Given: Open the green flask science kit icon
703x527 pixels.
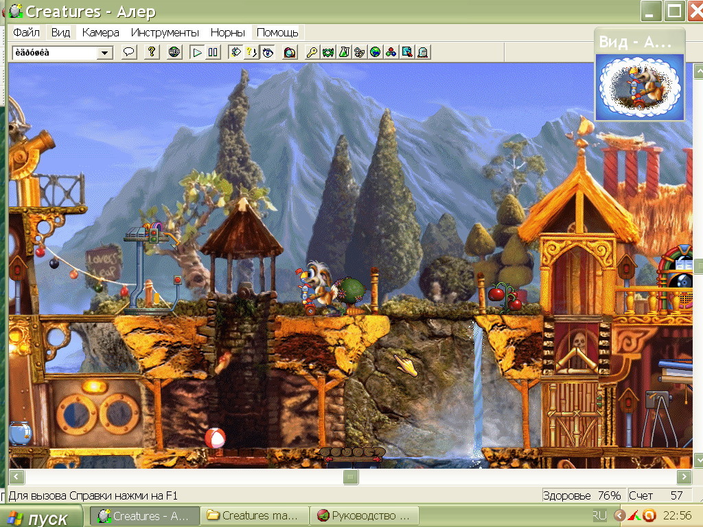Looking at the screenshot, I should tap(344, 52).
